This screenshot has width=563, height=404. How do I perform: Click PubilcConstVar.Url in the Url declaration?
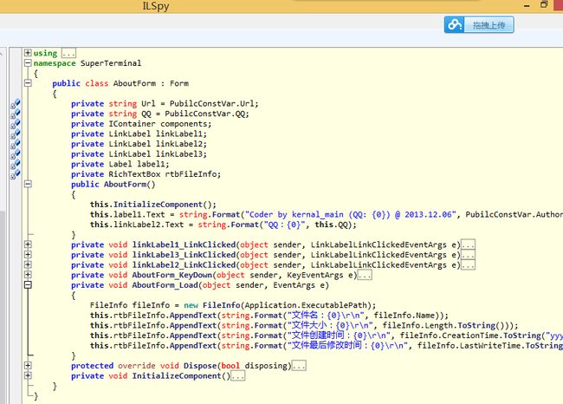212,103
